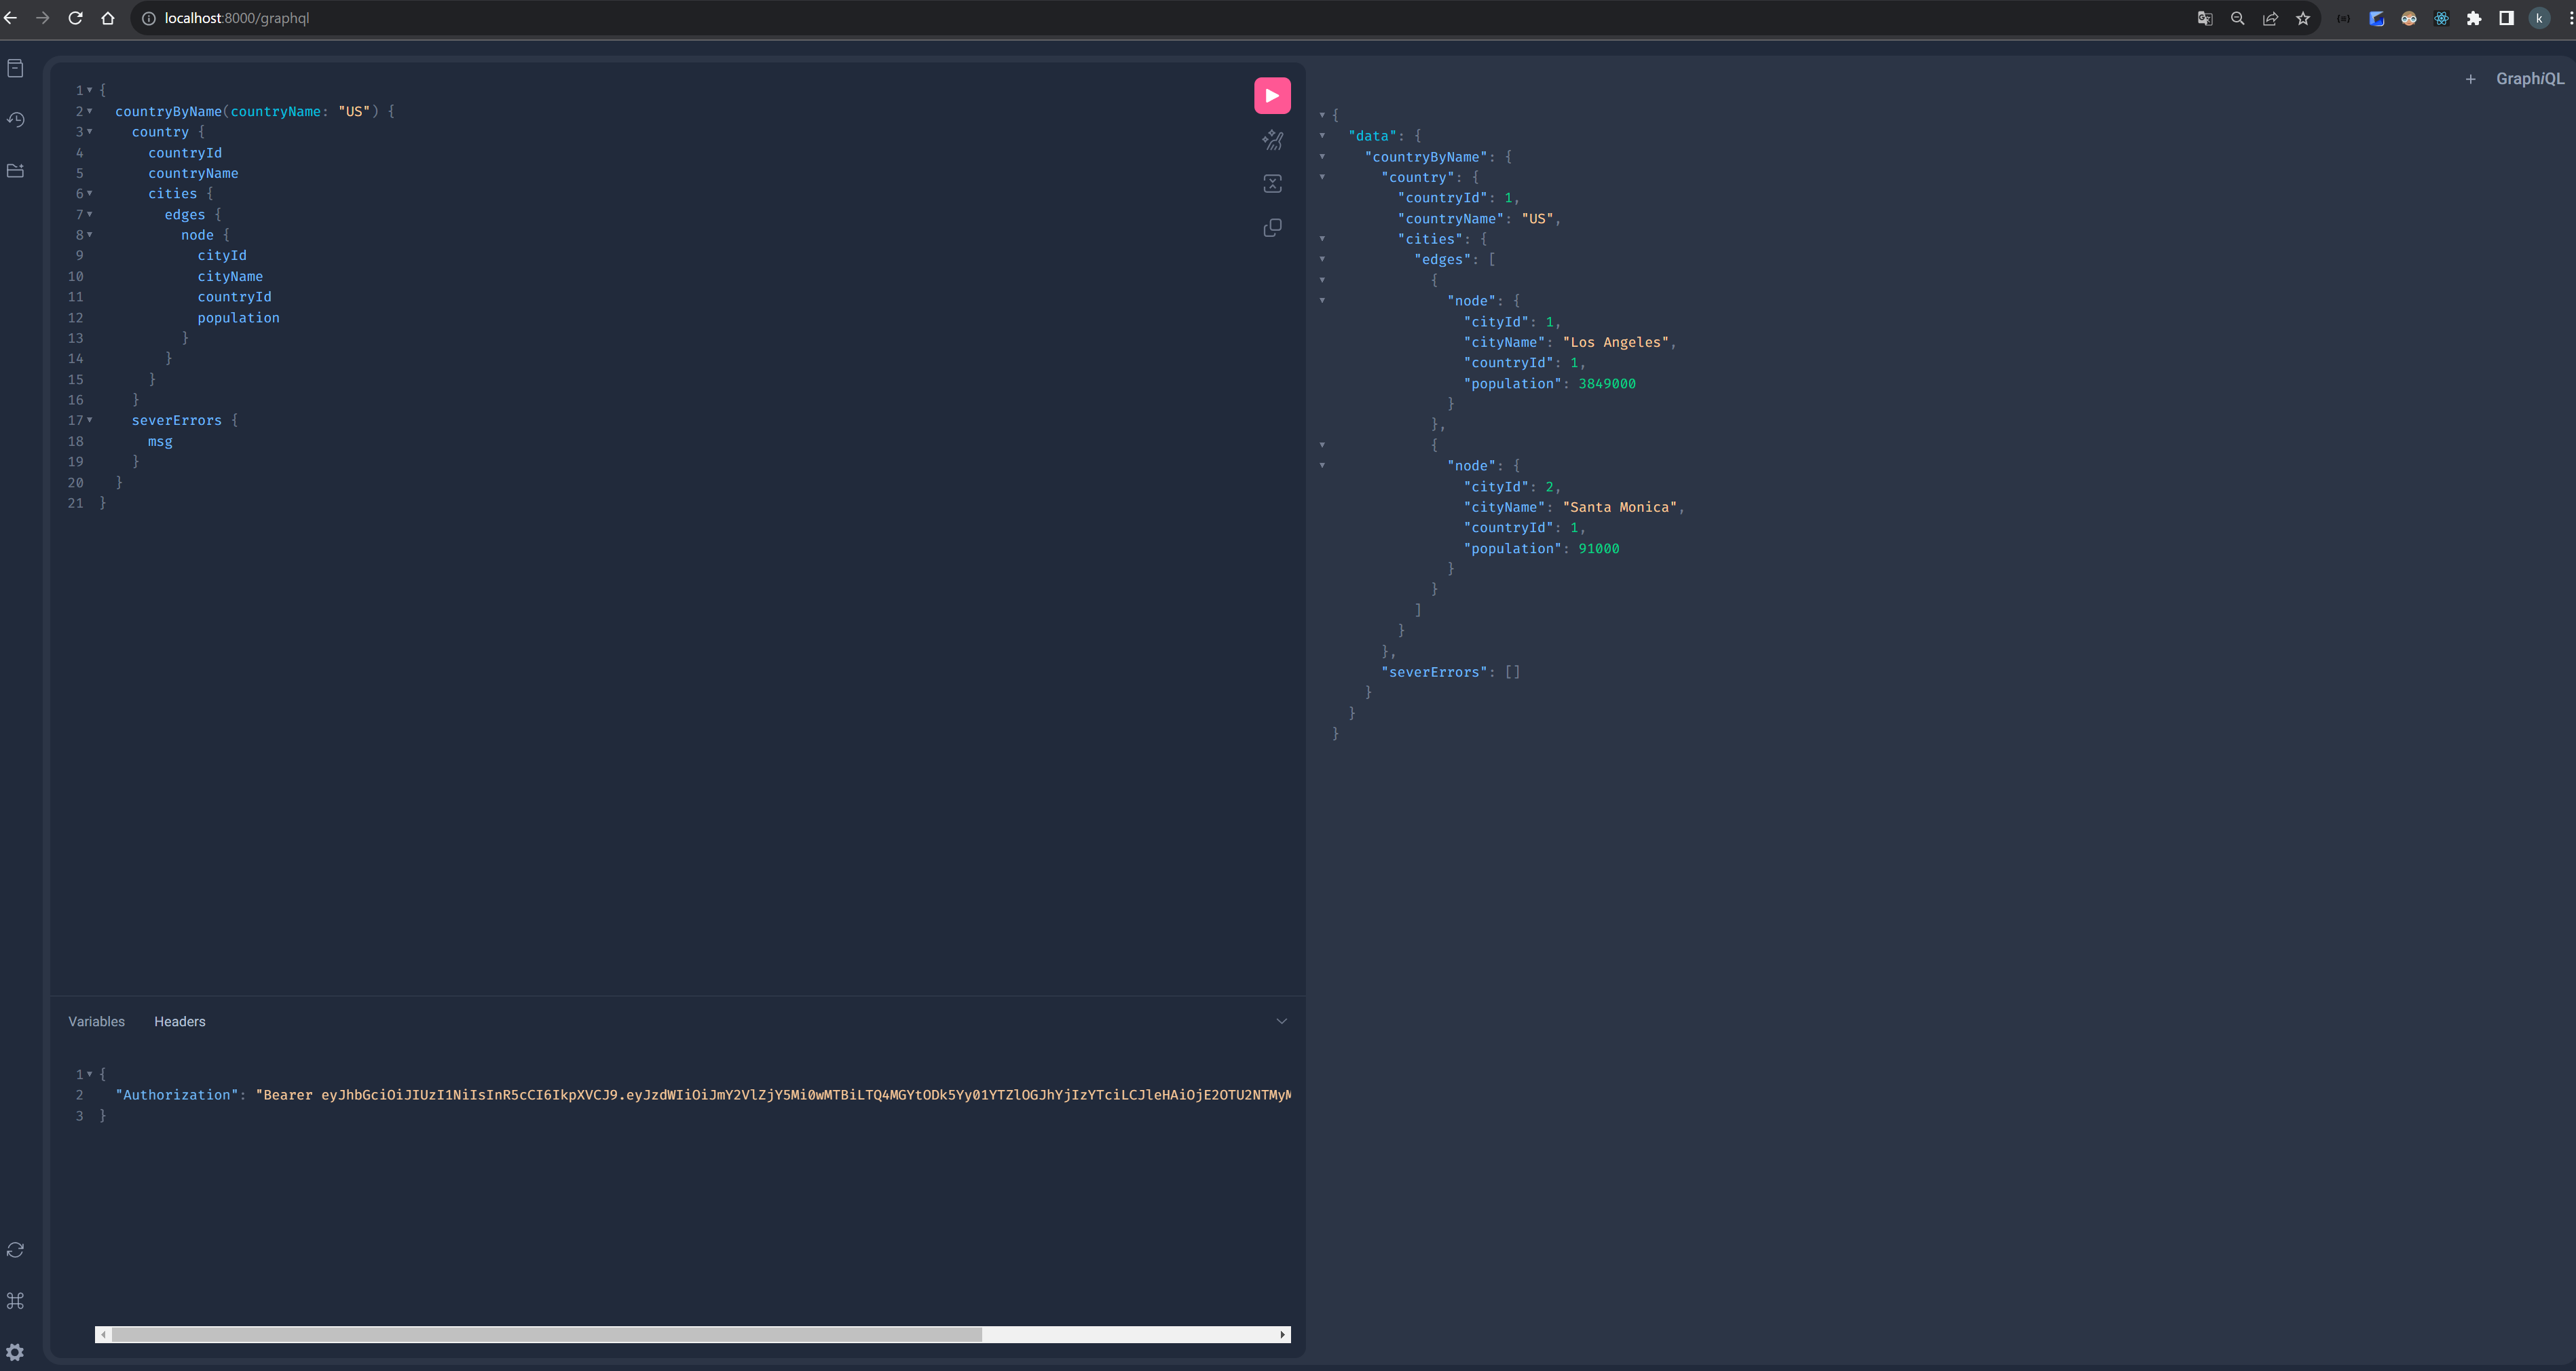This screenshot has height=1371, width=2576.
Task: Open the GraphiQL settings gear
Action: click(x=15, y=1352)
